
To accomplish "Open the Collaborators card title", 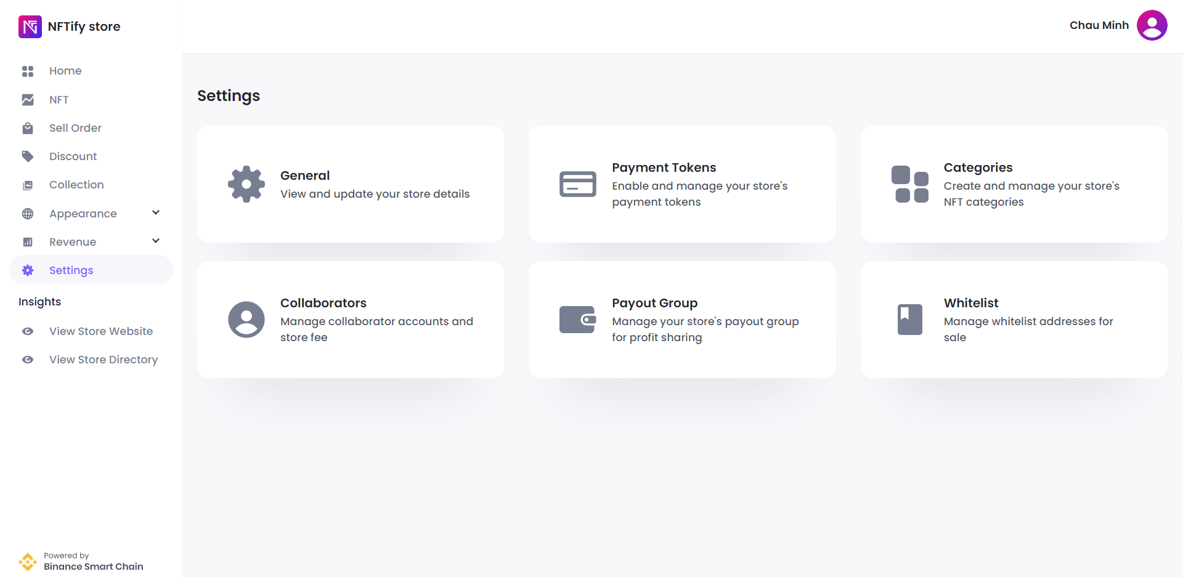I will [323, 303].
